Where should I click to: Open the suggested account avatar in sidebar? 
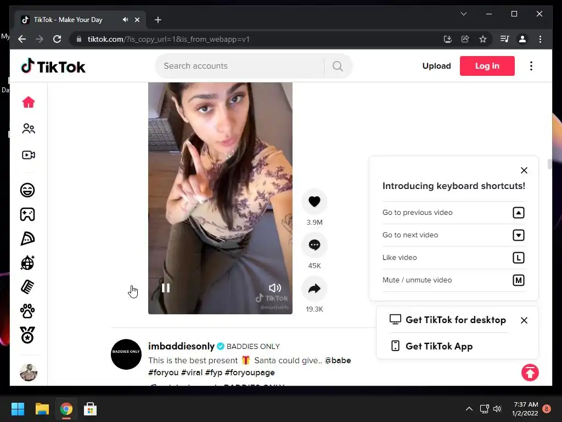coord(29,372)
